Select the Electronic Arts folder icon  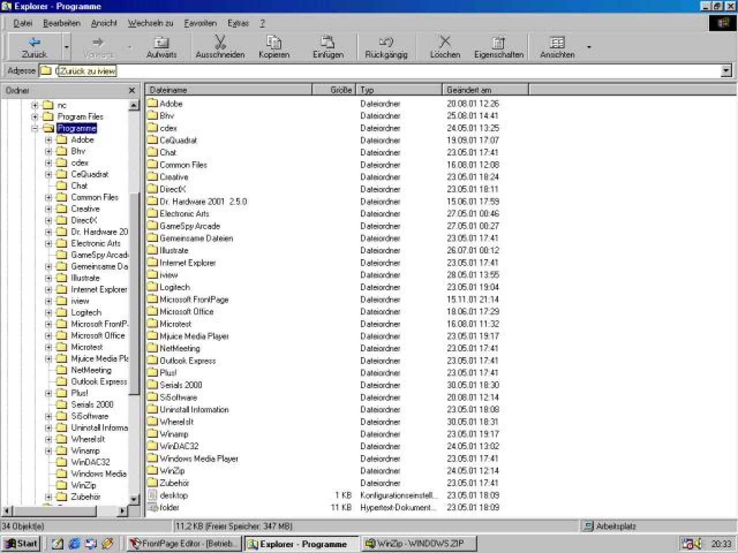tap(152, 214)
